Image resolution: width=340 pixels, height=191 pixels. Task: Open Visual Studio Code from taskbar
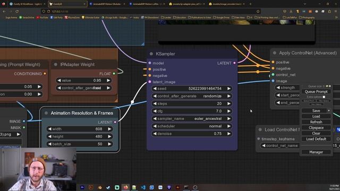click(143, 187)
